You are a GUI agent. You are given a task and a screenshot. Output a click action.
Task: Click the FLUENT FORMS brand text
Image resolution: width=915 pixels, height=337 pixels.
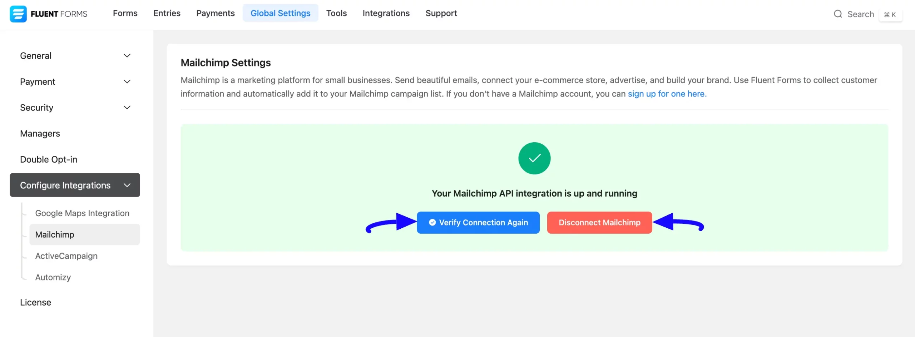click(59, 14)
